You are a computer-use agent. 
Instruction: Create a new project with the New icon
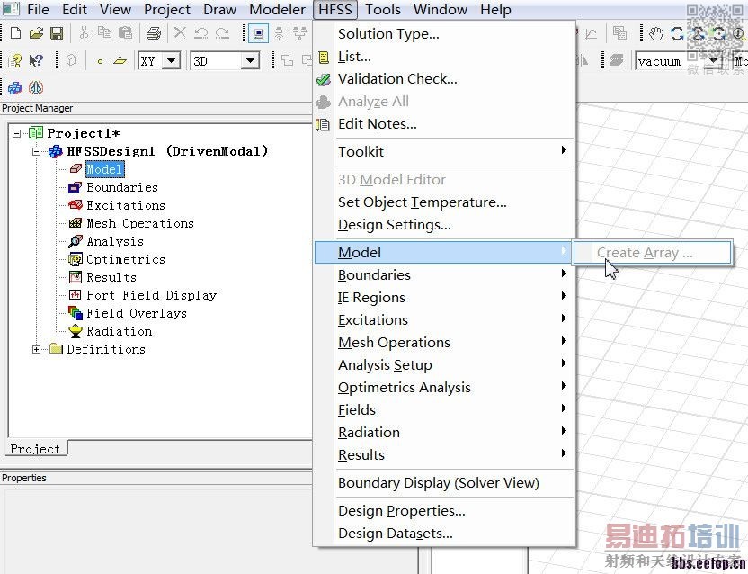pos(15,33)
